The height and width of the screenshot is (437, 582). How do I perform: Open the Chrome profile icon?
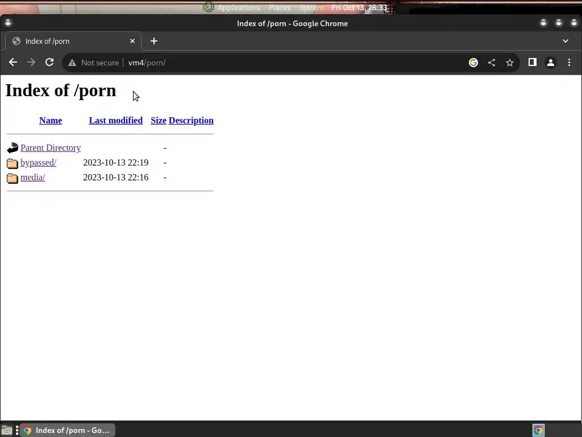point(550,63)
